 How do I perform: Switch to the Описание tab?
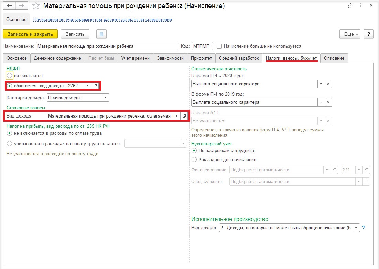pos(334,58)
